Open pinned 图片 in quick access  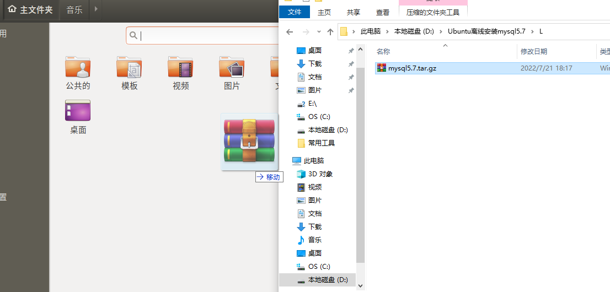[x=315, y=90]
